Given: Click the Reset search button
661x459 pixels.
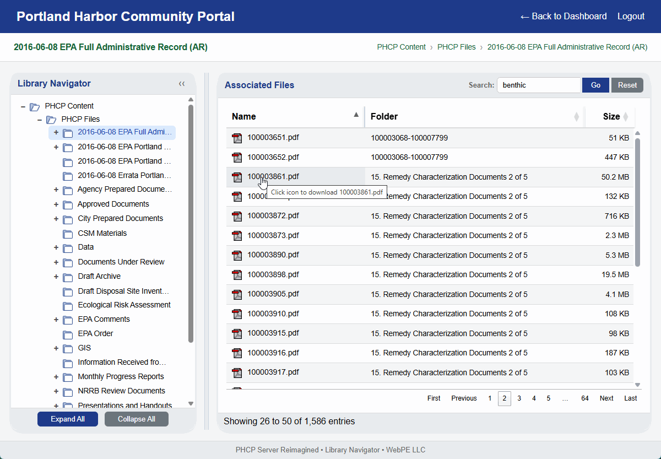Looking at the screenshot, I should [627, 85].
